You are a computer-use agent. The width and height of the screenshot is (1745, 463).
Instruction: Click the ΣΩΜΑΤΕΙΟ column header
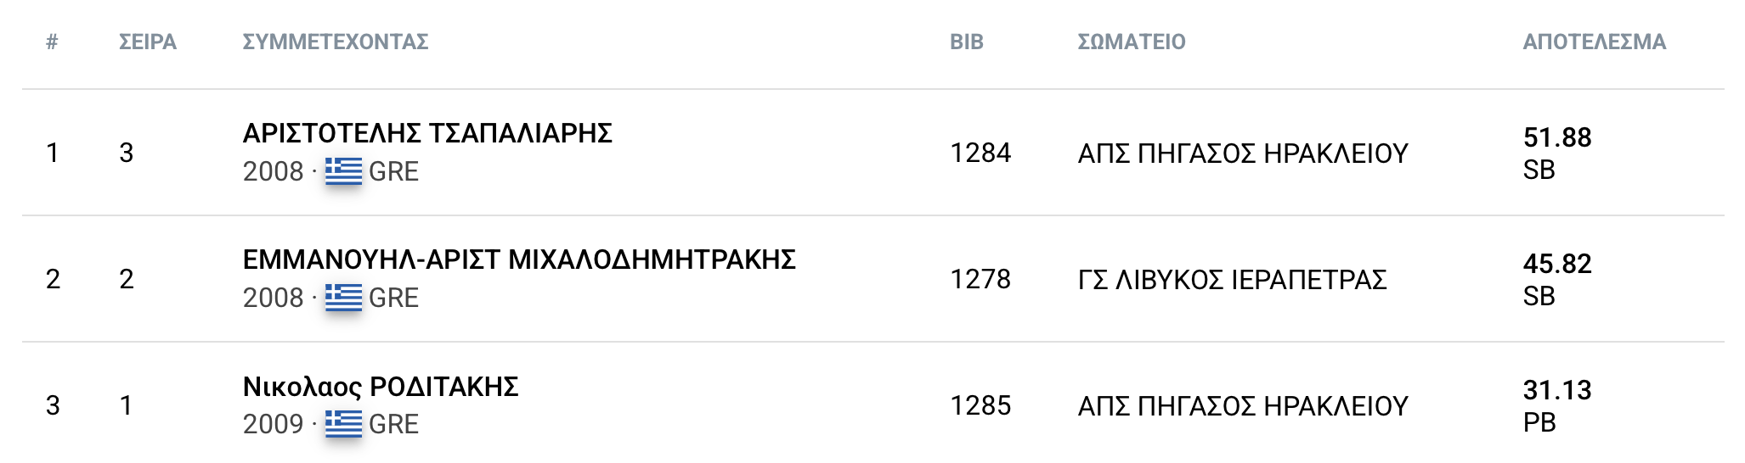click(1132, 42)
